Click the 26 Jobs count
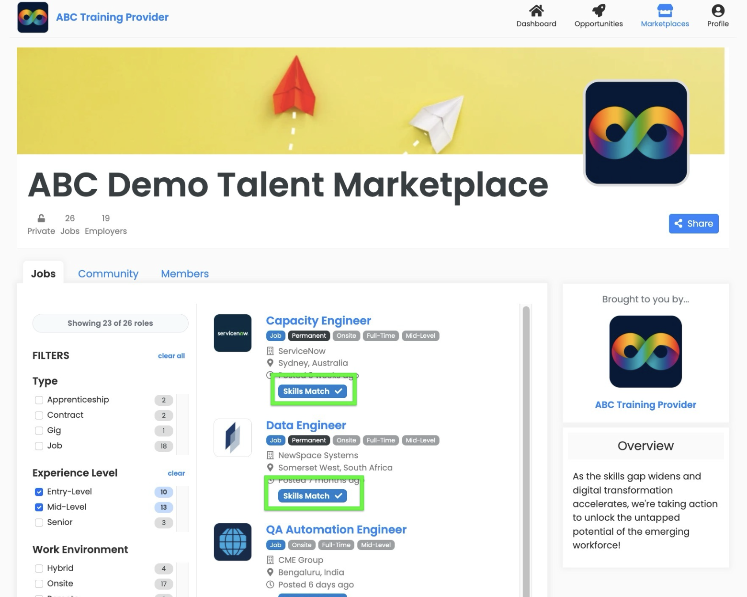This screenshot has height=597, width=747. (70, 224)
